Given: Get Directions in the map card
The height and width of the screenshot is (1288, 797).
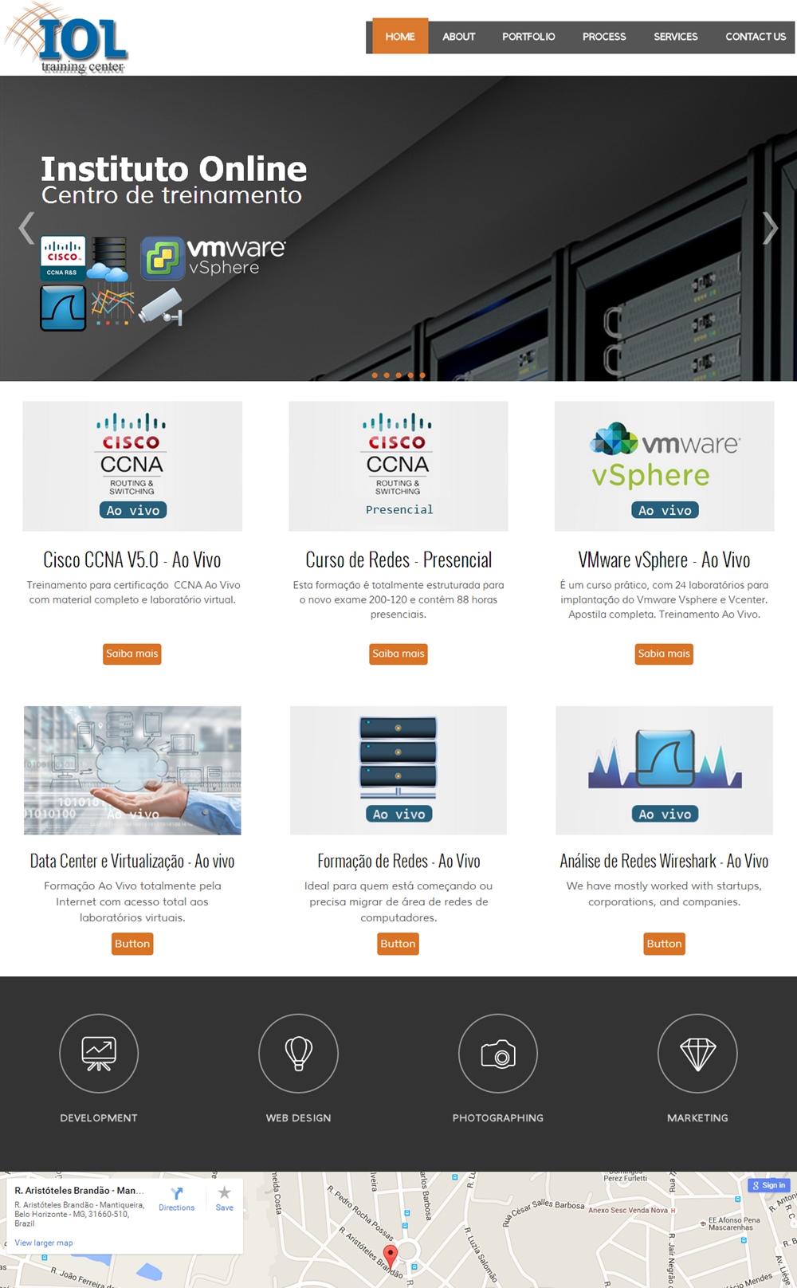Looking at the screenshot, I should (176, 1200).
